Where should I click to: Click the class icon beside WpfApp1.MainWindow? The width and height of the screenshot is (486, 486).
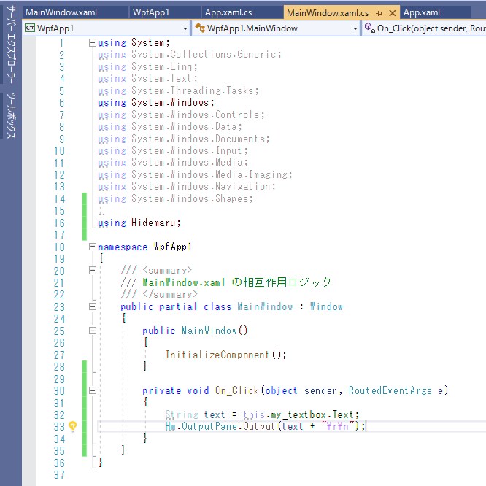click(x=201, y=28)
